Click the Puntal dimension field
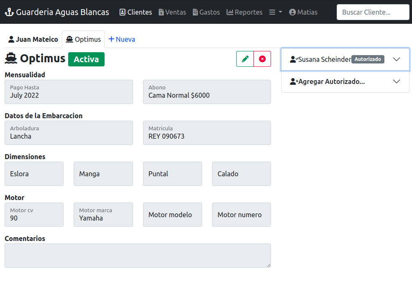The width and height of the screenshot is (412, 284). (172, 174)
